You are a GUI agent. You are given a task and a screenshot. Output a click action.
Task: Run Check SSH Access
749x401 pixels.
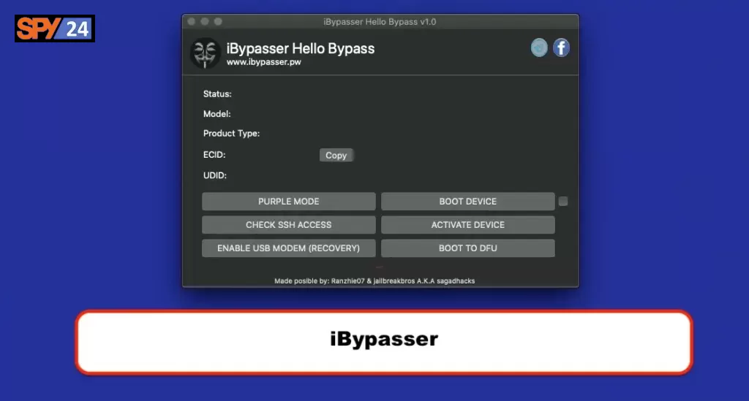288,224
